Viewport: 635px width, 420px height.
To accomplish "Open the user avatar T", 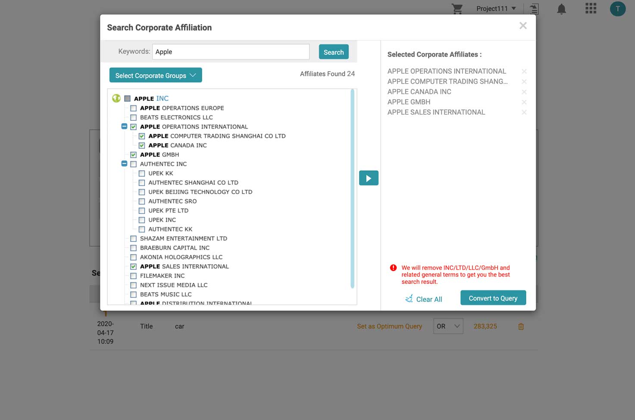I will click(617, 9).
